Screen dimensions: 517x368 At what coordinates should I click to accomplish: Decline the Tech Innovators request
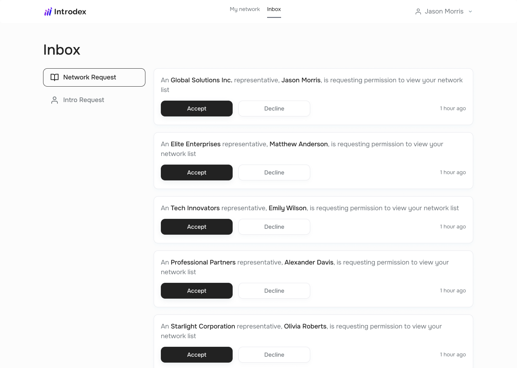274,227
